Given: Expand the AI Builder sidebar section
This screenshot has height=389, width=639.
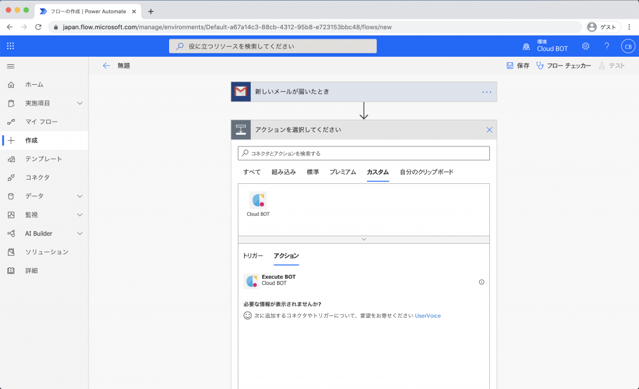Looking at the screenshot, I should pos(80,234).
